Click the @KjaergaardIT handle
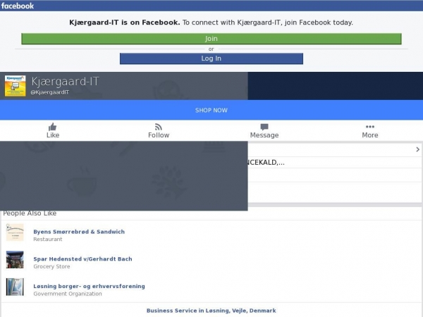The height and width of the screenshot is (317, 423). point(49,92)
